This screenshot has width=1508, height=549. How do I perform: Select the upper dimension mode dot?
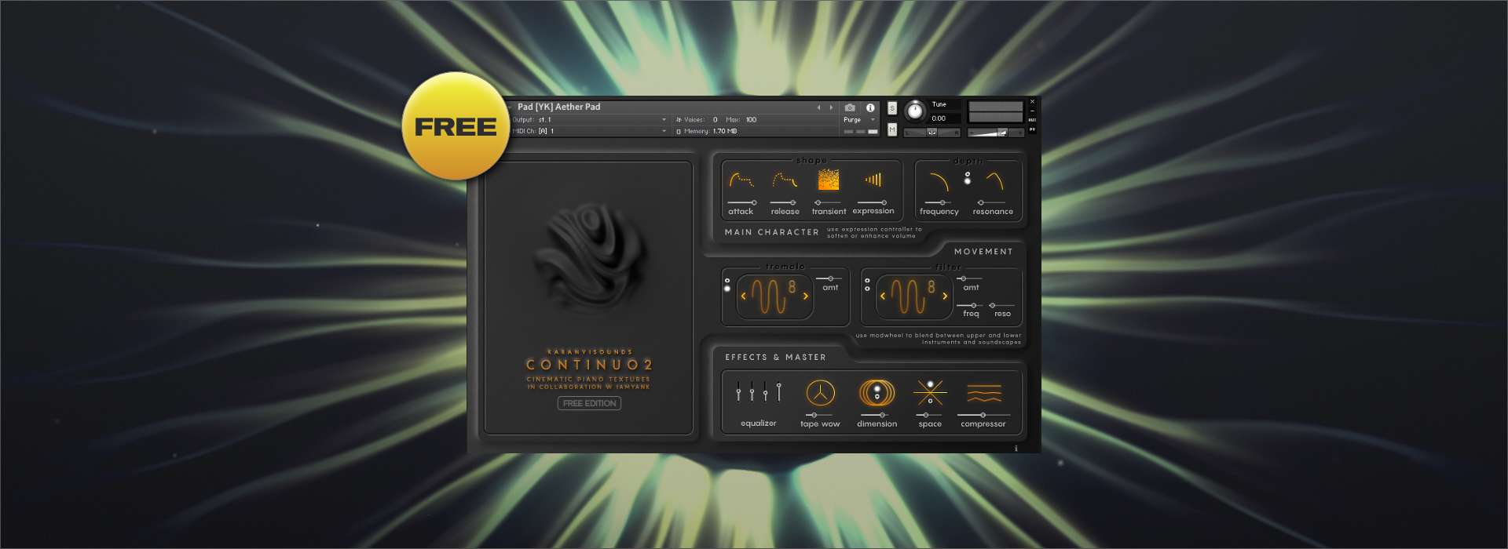pyautogui.click(x=877, y=388)
